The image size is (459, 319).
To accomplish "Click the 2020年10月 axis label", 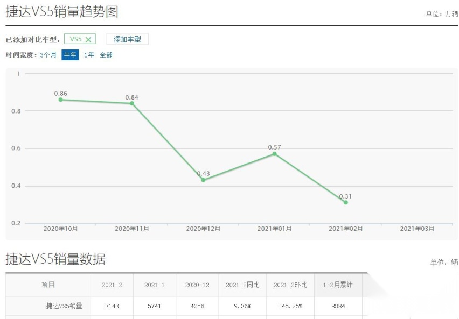I will coord(60,229).
